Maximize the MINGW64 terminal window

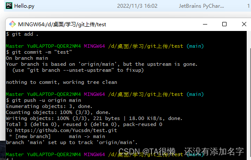click(224, 24)
